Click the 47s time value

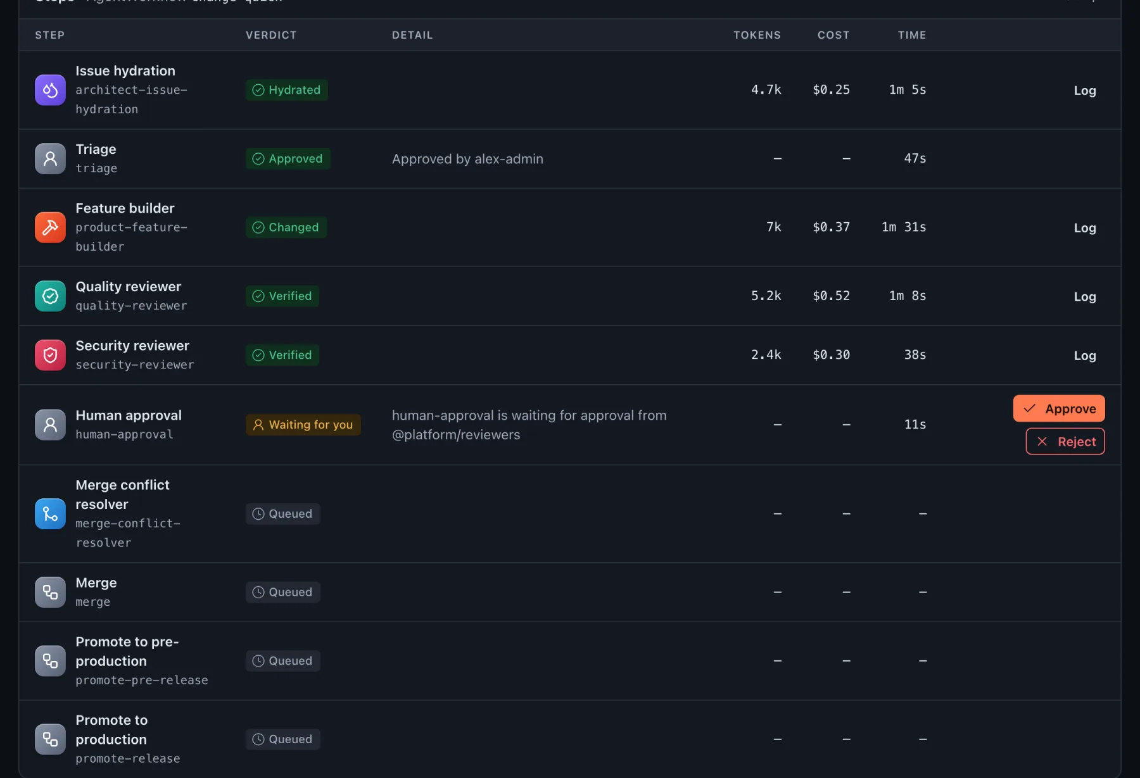[915, 158]
